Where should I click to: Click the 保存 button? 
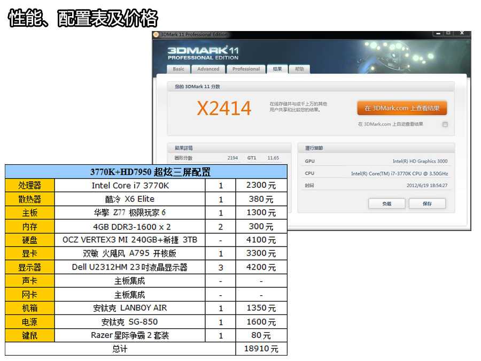pyautogui.click(x=426, y=204)
